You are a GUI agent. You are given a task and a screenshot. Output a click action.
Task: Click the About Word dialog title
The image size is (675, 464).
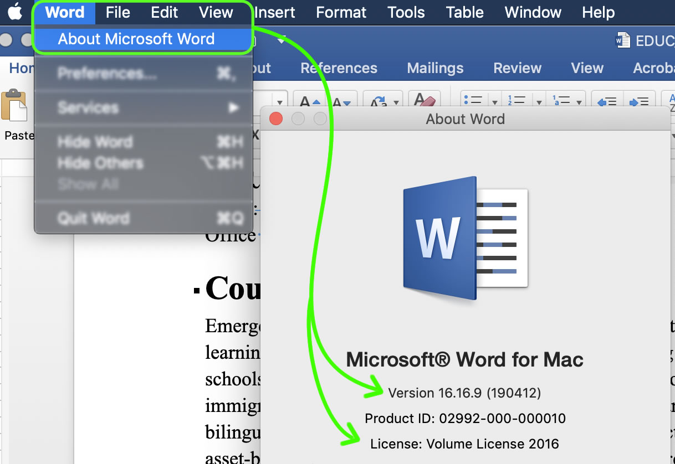[465, 119]
